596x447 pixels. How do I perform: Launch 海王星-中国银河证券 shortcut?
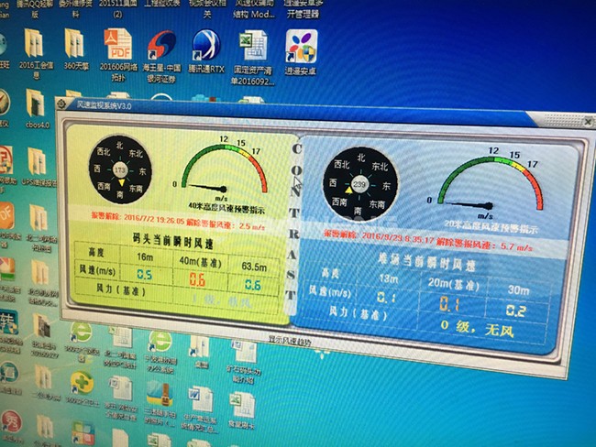coord(165,45)
